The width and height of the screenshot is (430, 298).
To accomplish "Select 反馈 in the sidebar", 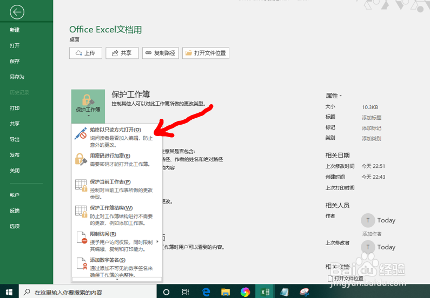I will tap(15, 211).
